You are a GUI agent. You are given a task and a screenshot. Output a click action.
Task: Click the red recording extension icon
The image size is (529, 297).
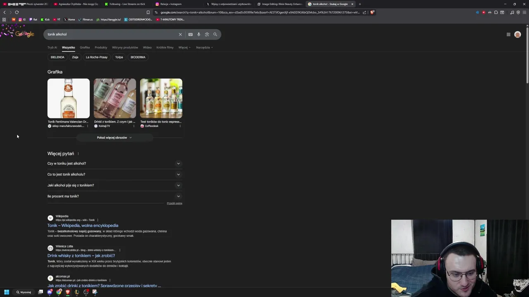point(484,12)
